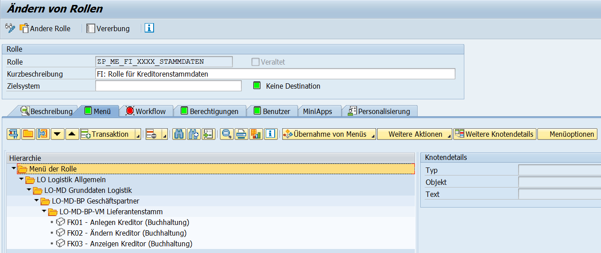Screen dimensions: 601x253
Task: Open Vererbung from the application toolbar
Action: click(108, 29)
